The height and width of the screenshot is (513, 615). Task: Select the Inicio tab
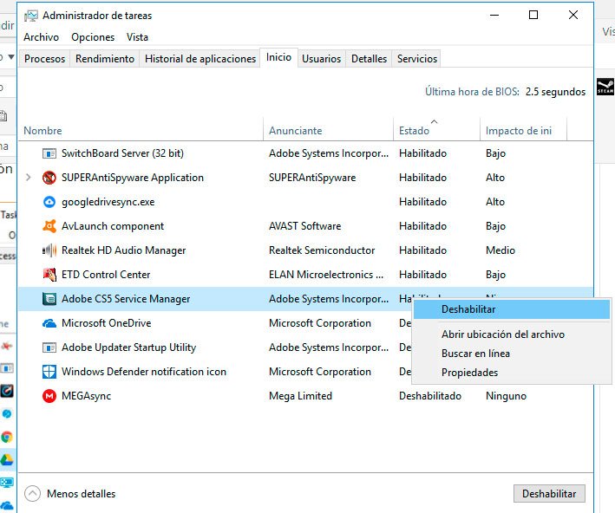278,57
